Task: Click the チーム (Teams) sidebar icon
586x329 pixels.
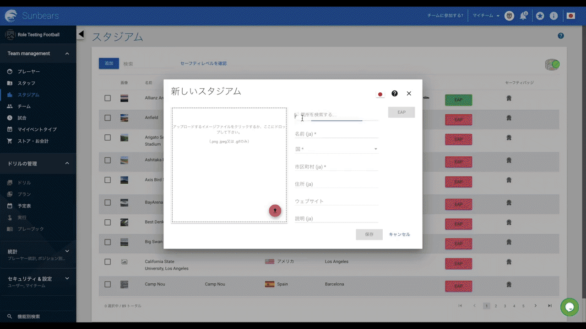Action: (11, 106)
